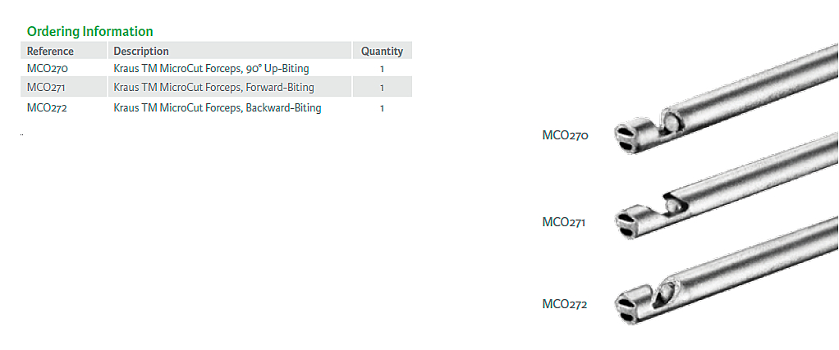
Task: Click the MCO270 label beside the forceps image
Action: pyautogui.click(x=565, y=135)
